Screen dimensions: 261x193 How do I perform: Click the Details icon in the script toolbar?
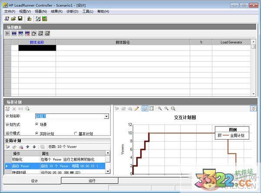(x=40, y=33)
